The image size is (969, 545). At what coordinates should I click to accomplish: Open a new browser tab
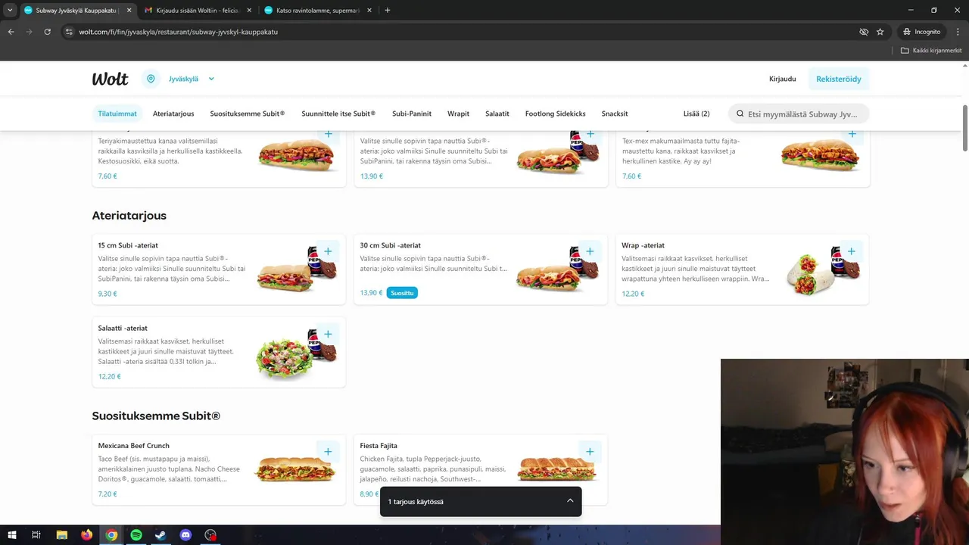click(388, 11)
